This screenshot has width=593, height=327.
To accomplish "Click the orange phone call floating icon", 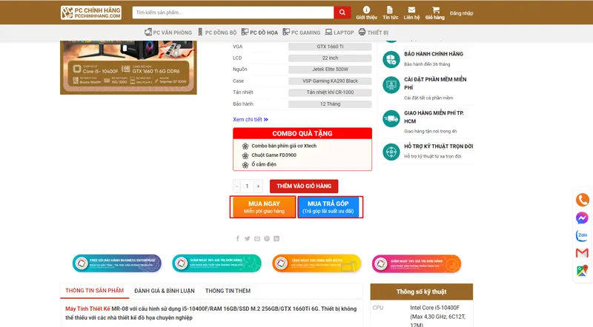I will coord(583,200).
